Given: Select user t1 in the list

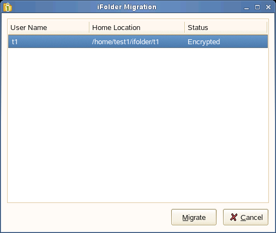Looking at the screenshot, I should [x=138, y=41].
